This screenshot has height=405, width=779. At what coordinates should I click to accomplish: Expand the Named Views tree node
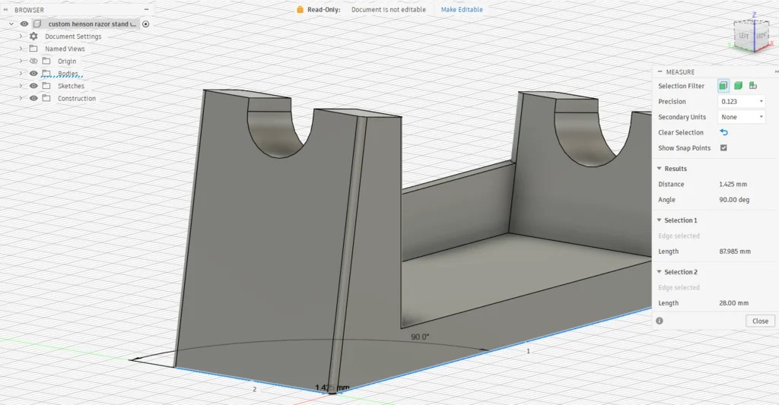click(x=21, y=49)
